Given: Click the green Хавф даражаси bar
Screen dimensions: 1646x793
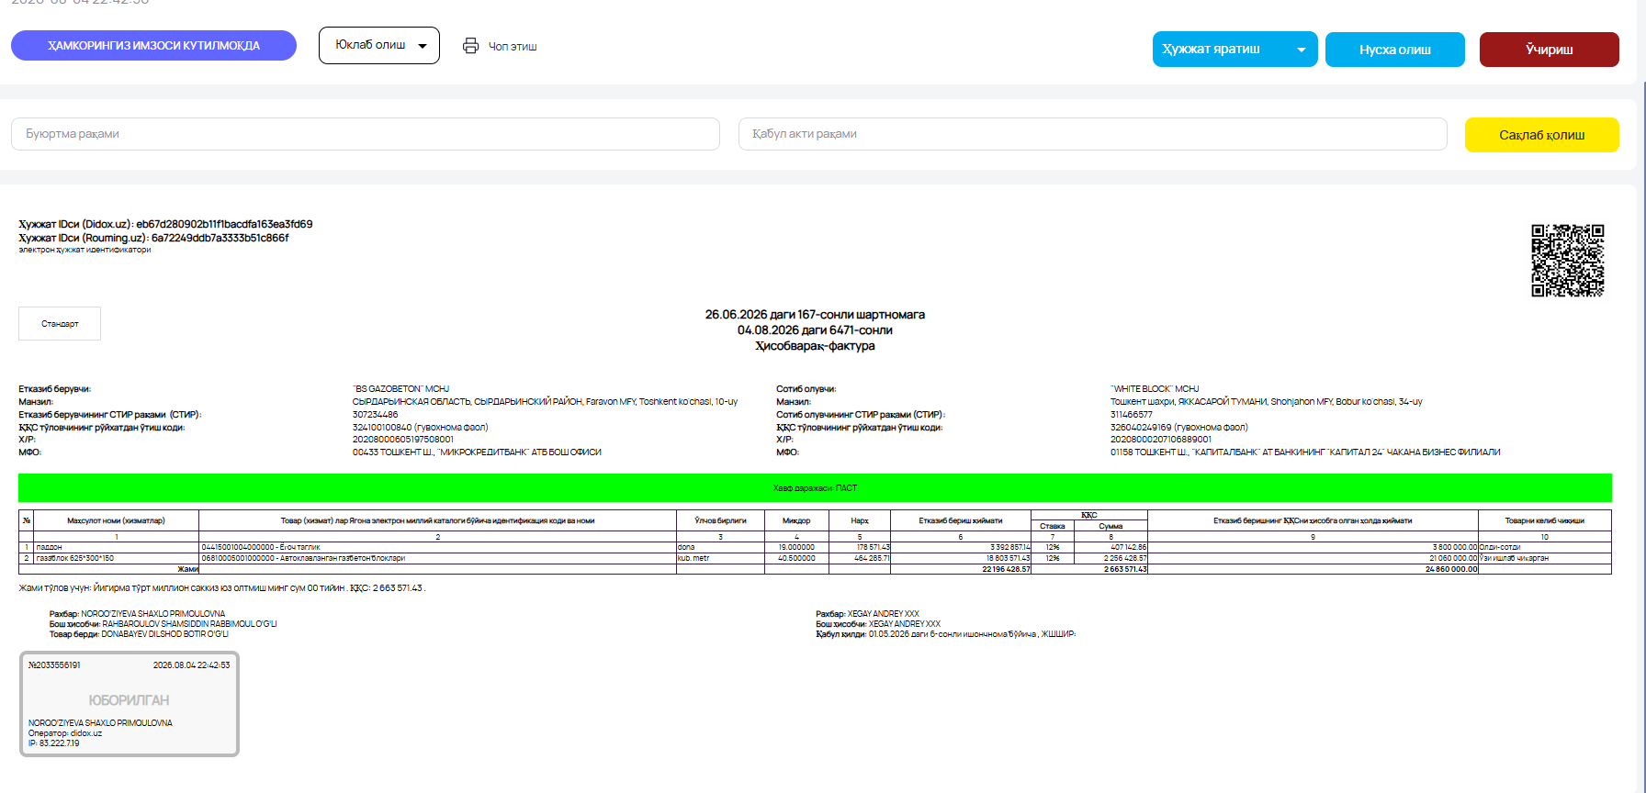Looking at the screenshot, I should click(815, 487).
